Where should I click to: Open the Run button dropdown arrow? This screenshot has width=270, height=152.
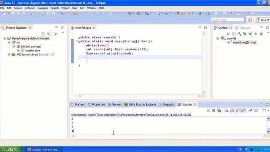pyautogui.click(x=142, y=13)
